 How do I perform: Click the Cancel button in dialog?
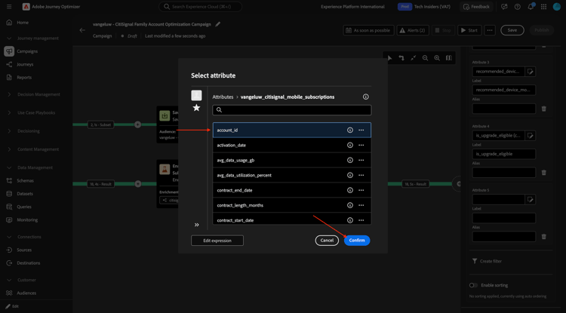point(327,241)
